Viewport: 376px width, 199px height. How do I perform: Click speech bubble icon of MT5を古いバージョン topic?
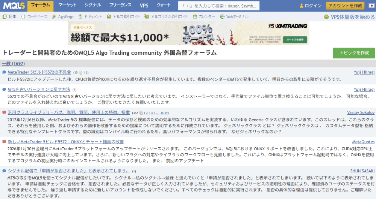click(4, 89)
